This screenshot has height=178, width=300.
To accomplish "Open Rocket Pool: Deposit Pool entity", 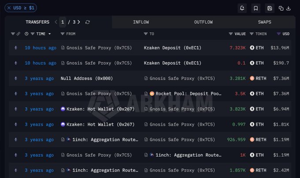I will [188, 94].
